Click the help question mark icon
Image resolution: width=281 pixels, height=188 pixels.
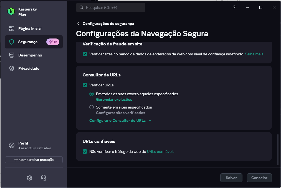[234, 8]
